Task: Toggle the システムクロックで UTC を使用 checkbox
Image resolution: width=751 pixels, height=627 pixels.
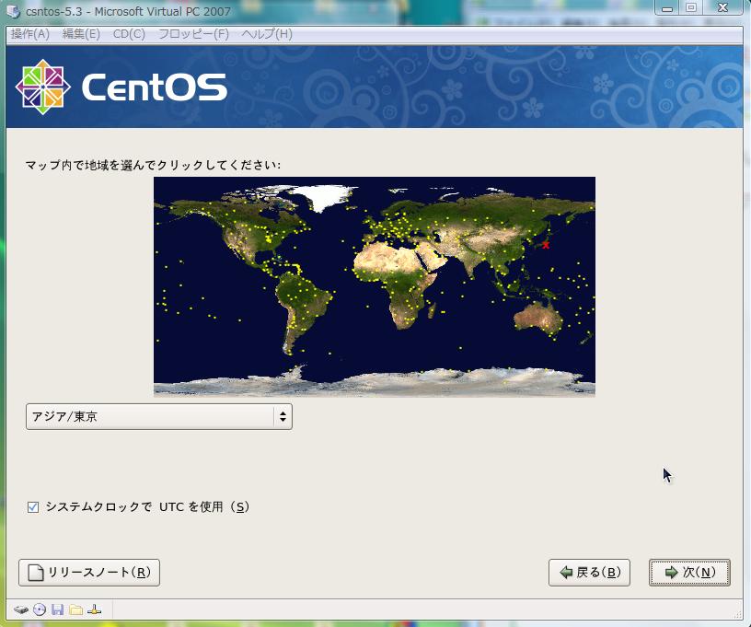Action: tap(33, 506)
